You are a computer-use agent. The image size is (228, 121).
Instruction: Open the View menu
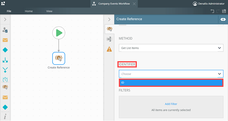[x=49, y=11]
